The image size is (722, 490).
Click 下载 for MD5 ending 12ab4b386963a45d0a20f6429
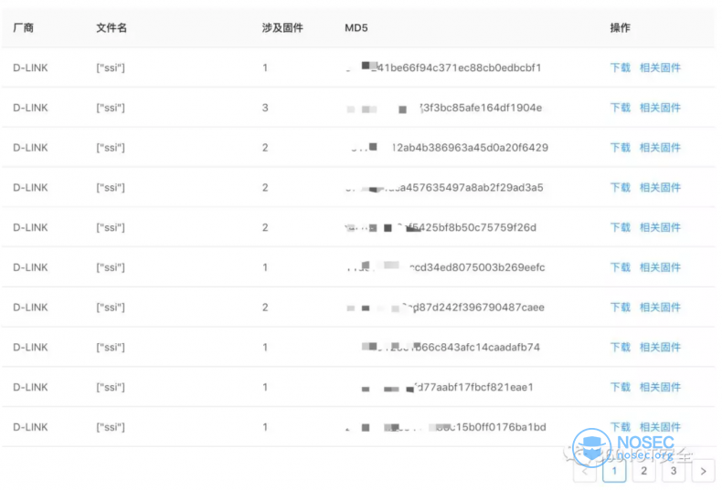[620, 148]
